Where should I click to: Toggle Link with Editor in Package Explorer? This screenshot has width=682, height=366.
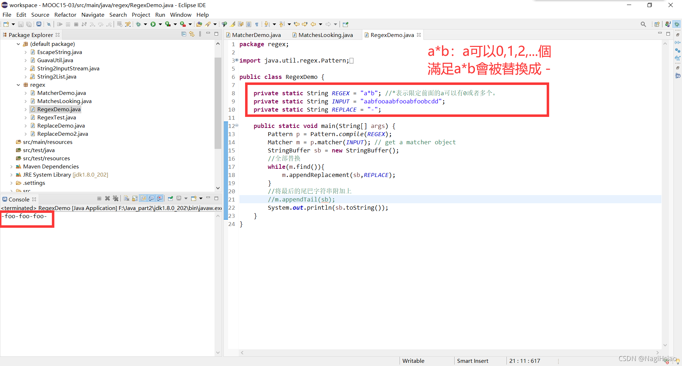192,34
